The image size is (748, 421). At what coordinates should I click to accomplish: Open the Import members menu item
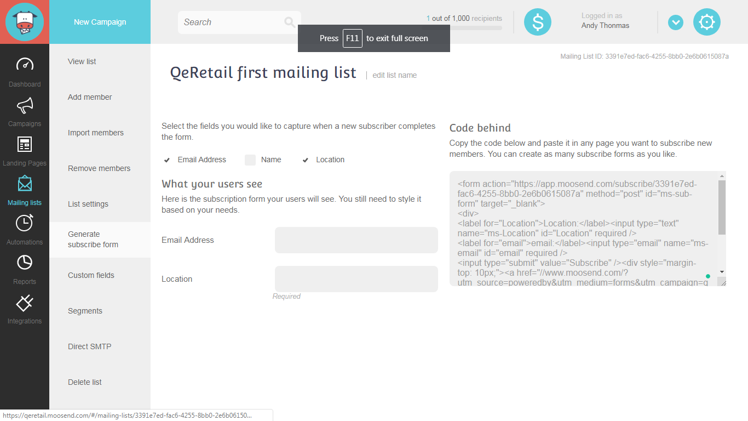point(96,133)
